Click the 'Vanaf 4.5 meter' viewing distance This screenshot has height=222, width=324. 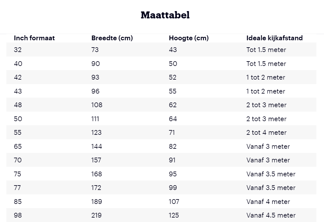coord(271,215)
